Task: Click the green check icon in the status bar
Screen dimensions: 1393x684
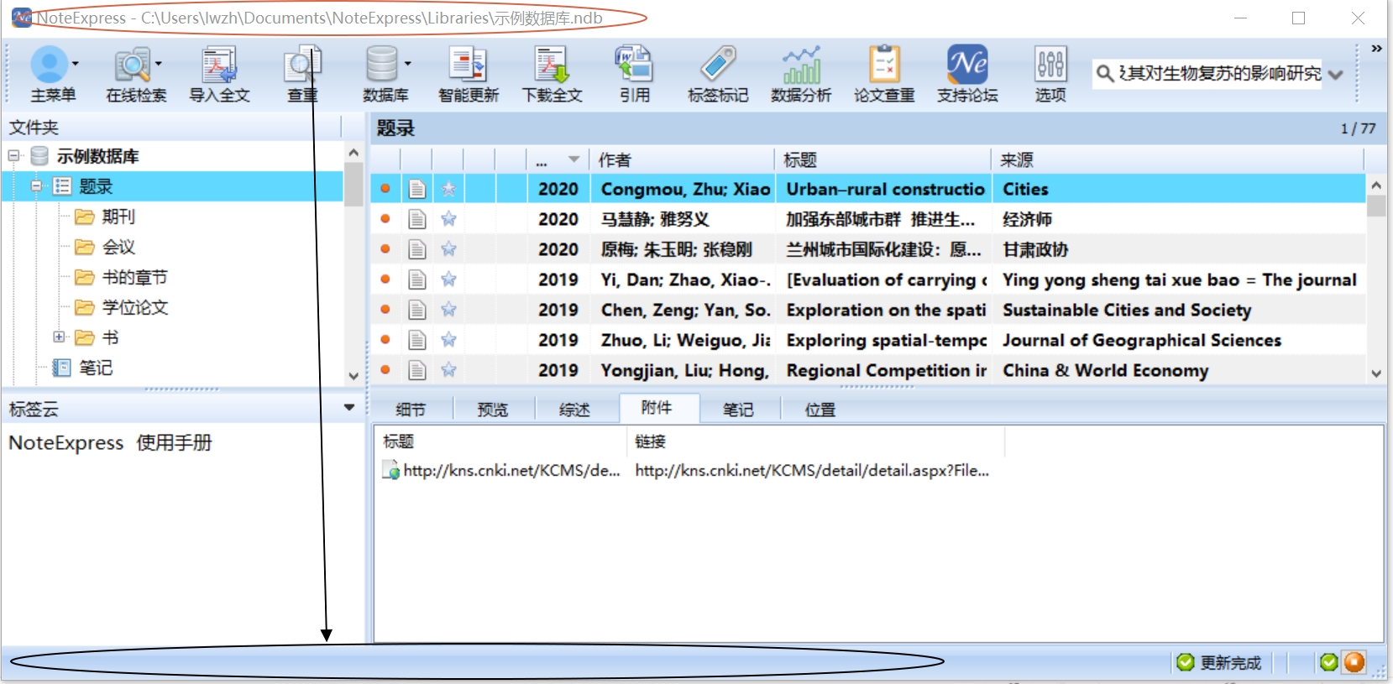Action: tap(1328, 662)
